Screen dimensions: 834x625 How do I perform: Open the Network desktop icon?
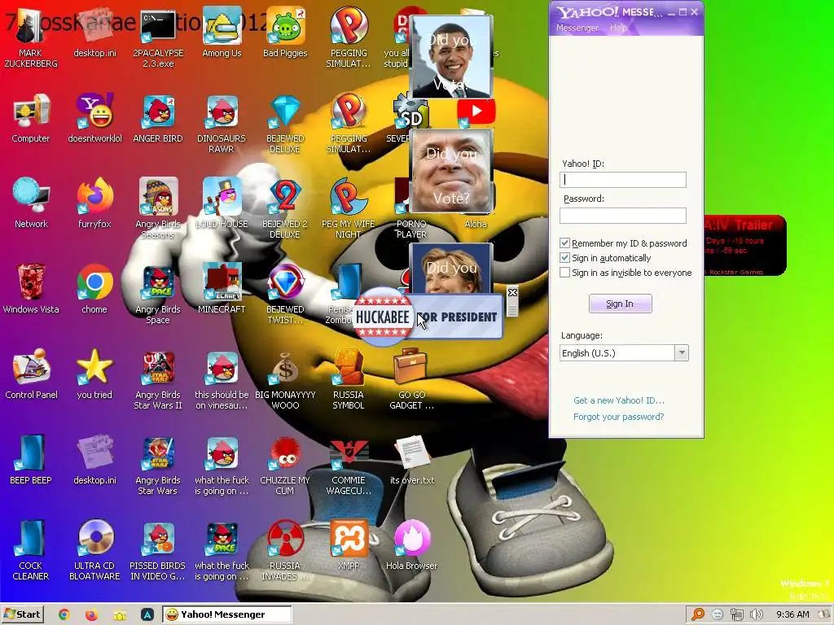click(x=31, y=203)
